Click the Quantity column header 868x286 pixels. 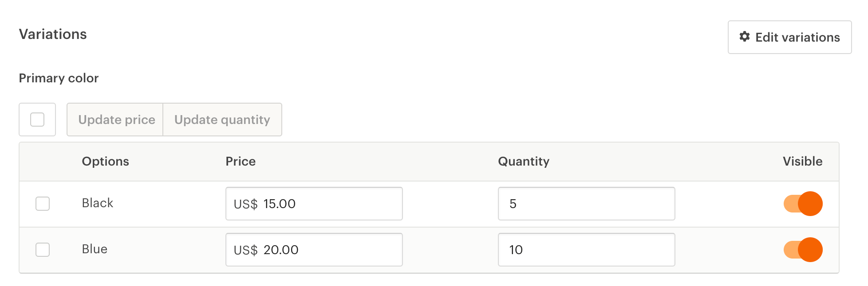[524, 161]
